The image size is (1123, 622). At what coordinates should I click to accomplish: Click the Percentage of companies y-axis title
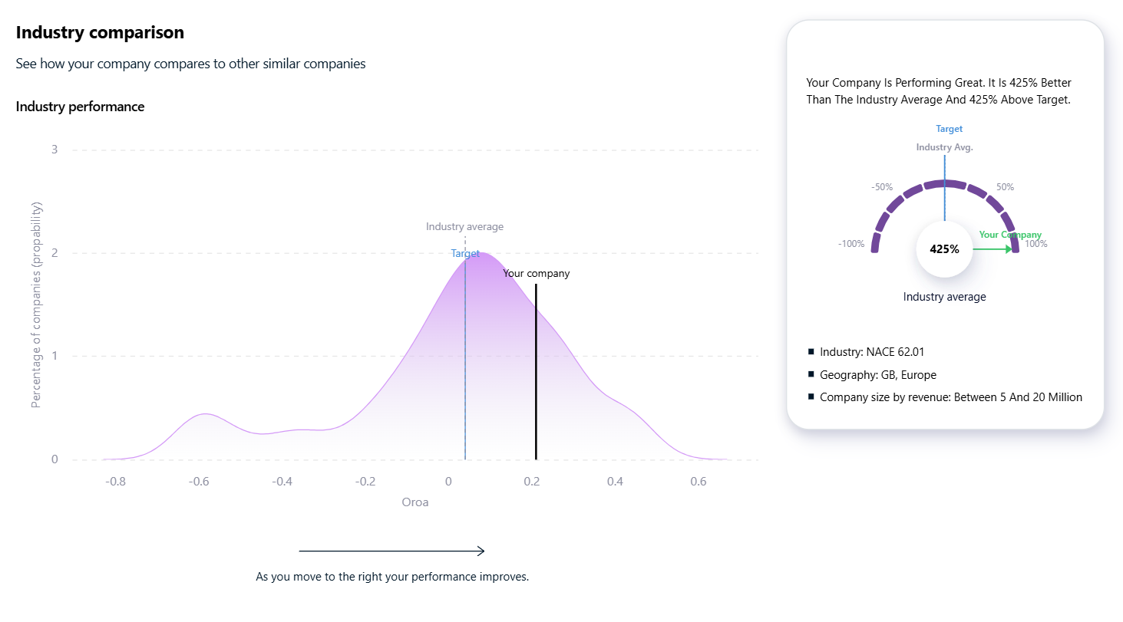click(x=37, y=305)
